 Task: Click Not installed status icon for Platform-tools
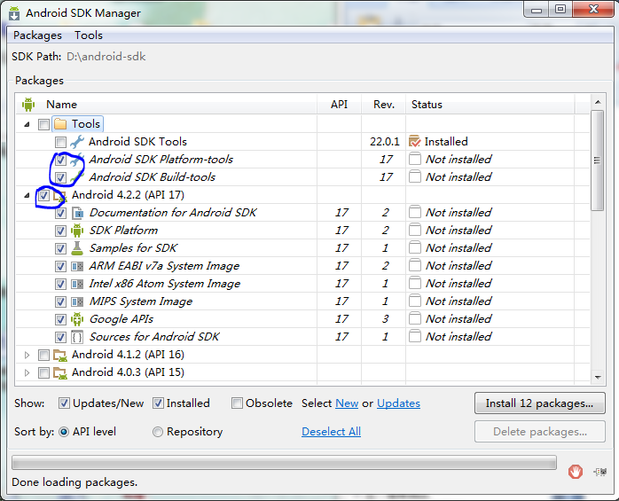click(415, 159)
